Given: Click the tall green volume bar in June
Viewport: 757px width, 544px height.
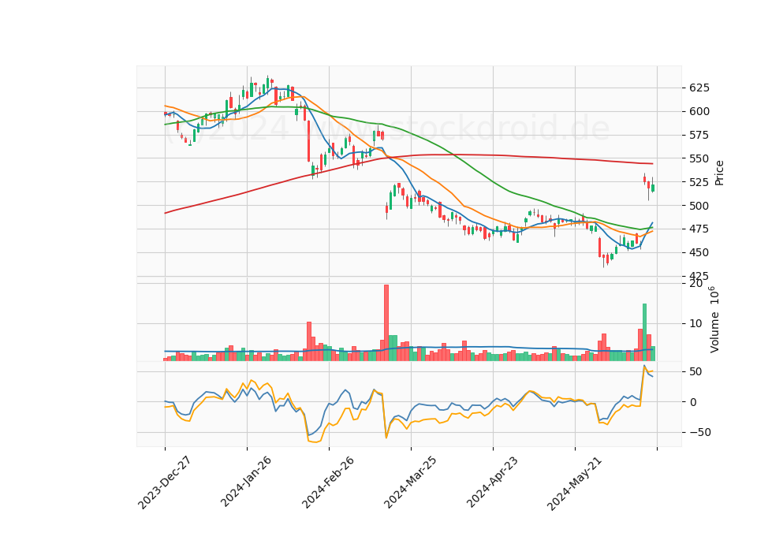Looking at the screenshot, I should 644,332.
